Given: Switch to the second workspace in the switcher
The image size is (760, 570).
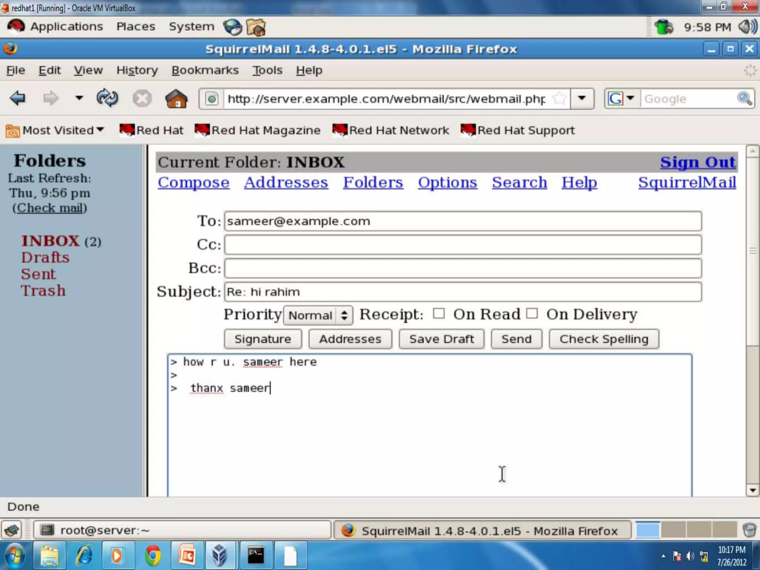Looking at the screenshot, I should click(x=673, y=530).
